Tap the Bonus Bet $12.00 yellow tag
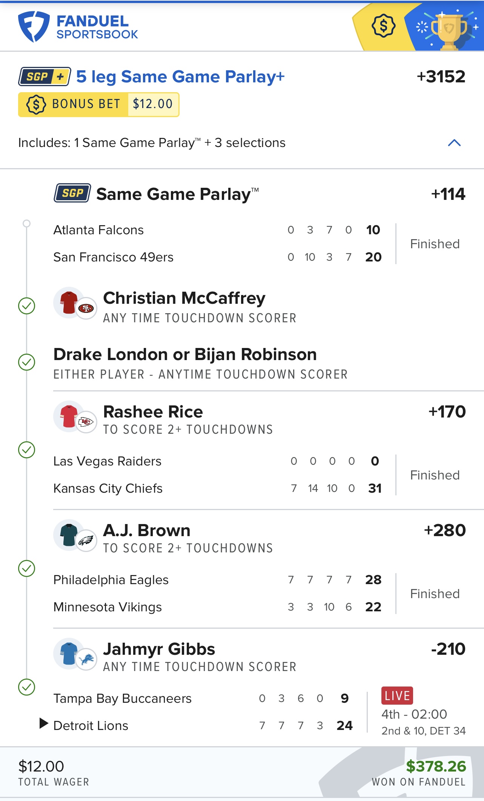 (98, 104)
